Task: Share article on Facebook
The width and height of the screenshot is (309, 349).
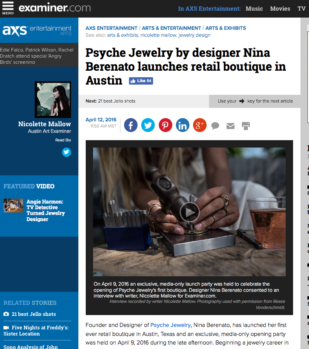Action: [x=131, y=125]
